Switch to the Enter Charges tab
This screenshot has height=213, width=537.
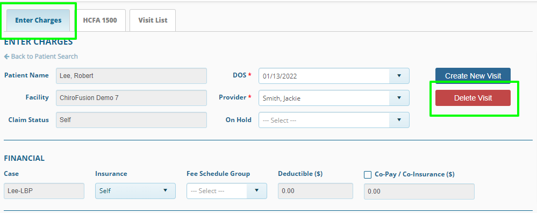click(38, 20)
